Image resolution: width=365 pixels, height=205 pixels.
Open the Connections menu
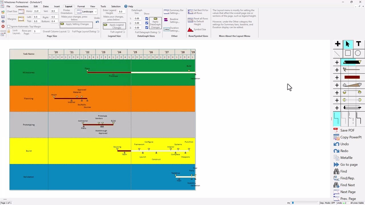(x=22, y=6)
